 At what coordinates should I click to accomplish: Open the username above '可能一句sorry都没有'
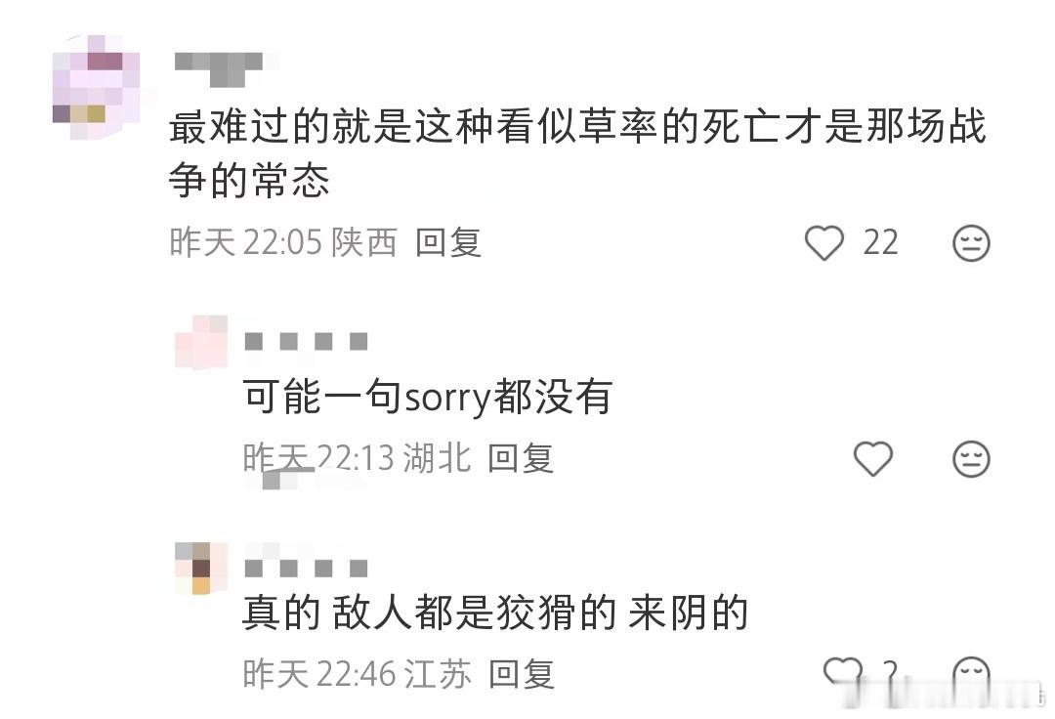click(x=306, y=342)
